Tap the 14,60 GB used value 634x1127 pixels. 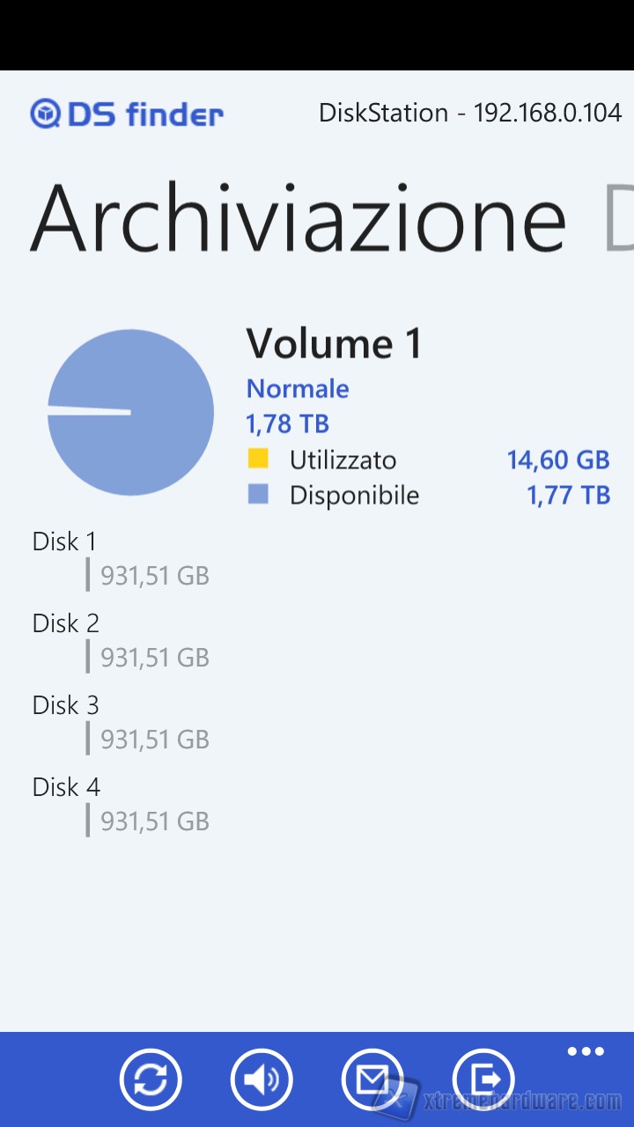pos(558,460)
